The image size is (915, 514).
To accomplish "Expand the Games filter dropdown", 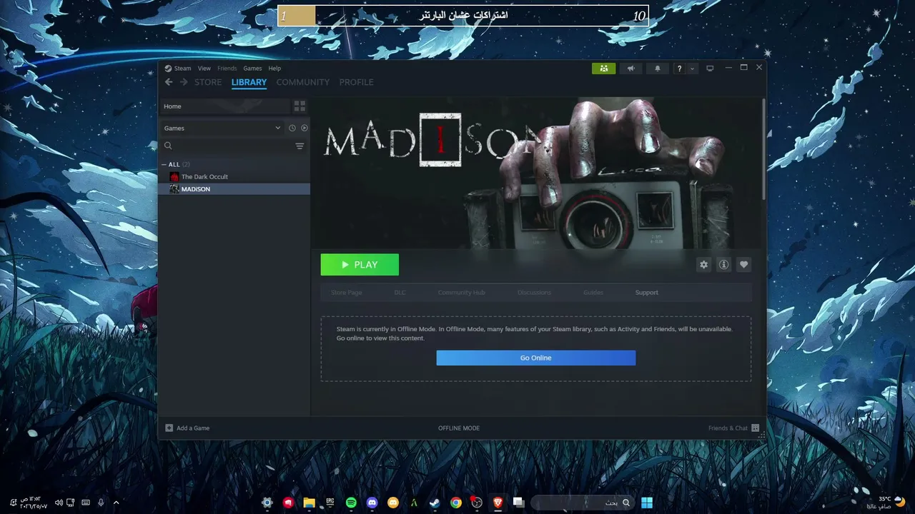I will tap(222, 128).
